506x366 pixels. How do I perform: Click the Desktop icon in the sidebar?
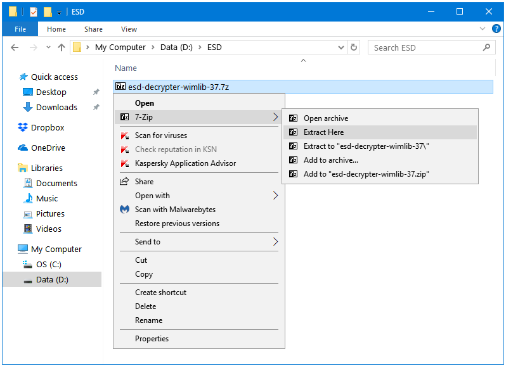pyautogui.click(x=28, y=92)
